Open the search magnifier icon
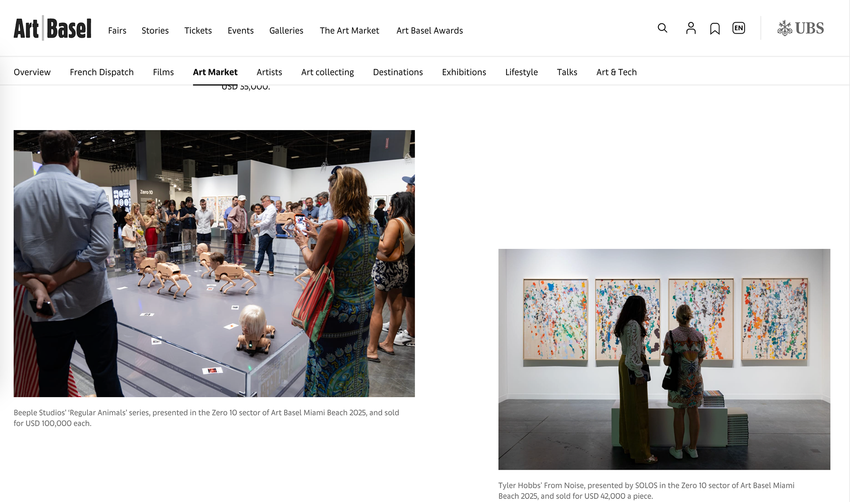The height and width of the screenshot is (502, 850). 662,28
